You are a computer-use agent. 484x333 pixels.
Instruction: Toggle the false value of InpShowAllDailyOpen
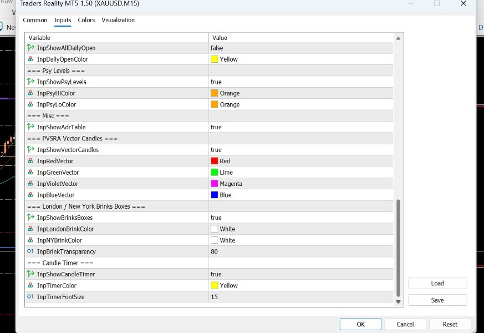(217, 48)
